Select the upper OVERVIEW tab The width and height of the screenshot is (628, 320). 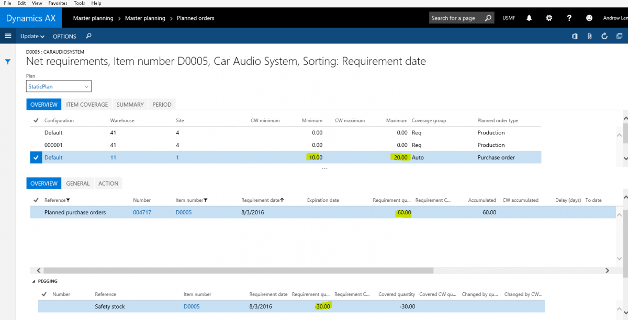(44, 105)
